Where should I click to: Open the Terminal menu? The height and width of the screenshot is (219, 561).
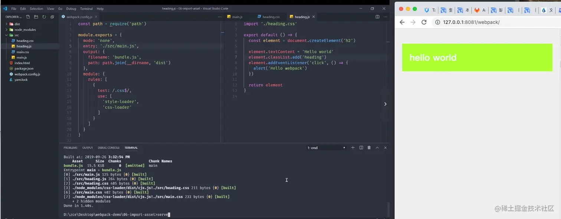pyautogui.click(x=86, y=9)
